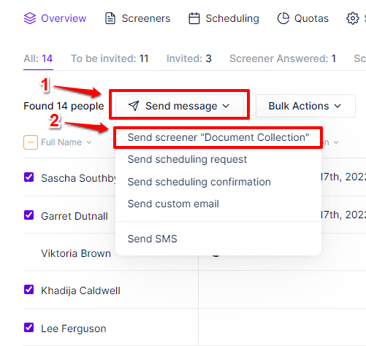Select Send scheduling request option
The height and width of the screenshot is (346, 366).
tap(187, 159)
